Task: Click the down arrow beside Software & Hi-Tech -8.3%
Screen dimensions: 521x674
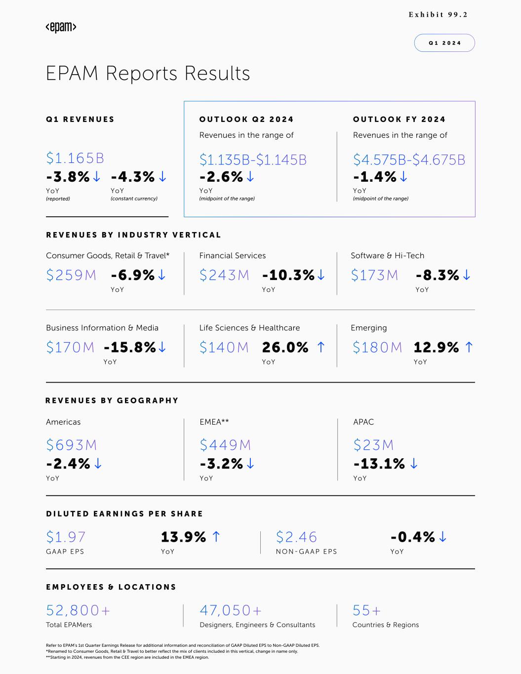Action: click(x=467, y=275)
